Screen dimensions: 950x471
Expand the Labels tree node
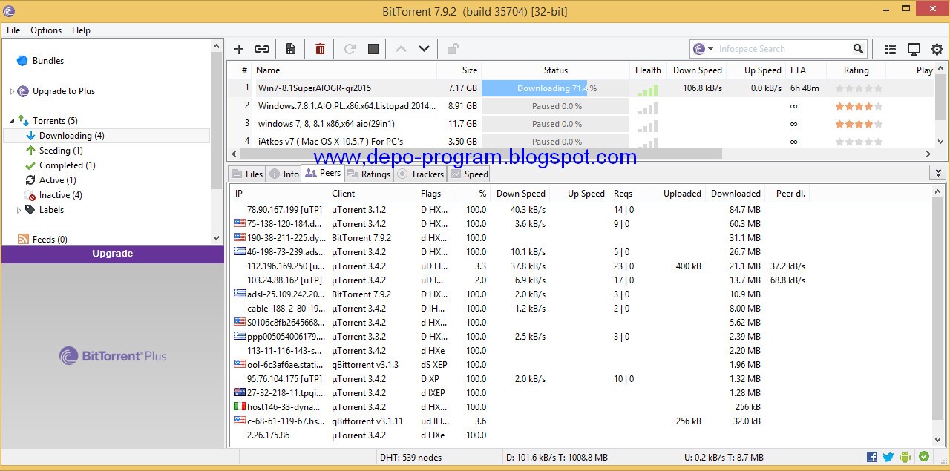pos(19,210)
